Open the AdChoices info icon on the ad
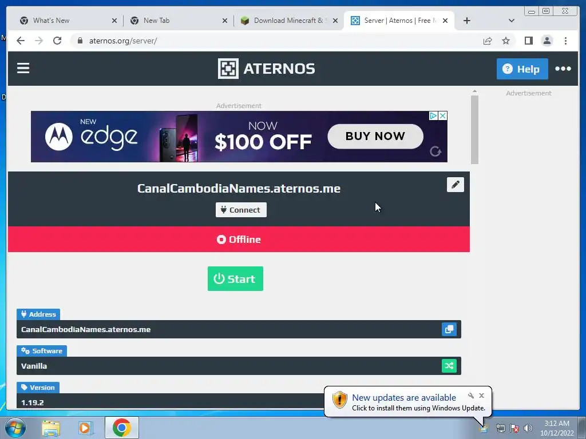 (433, 115)
